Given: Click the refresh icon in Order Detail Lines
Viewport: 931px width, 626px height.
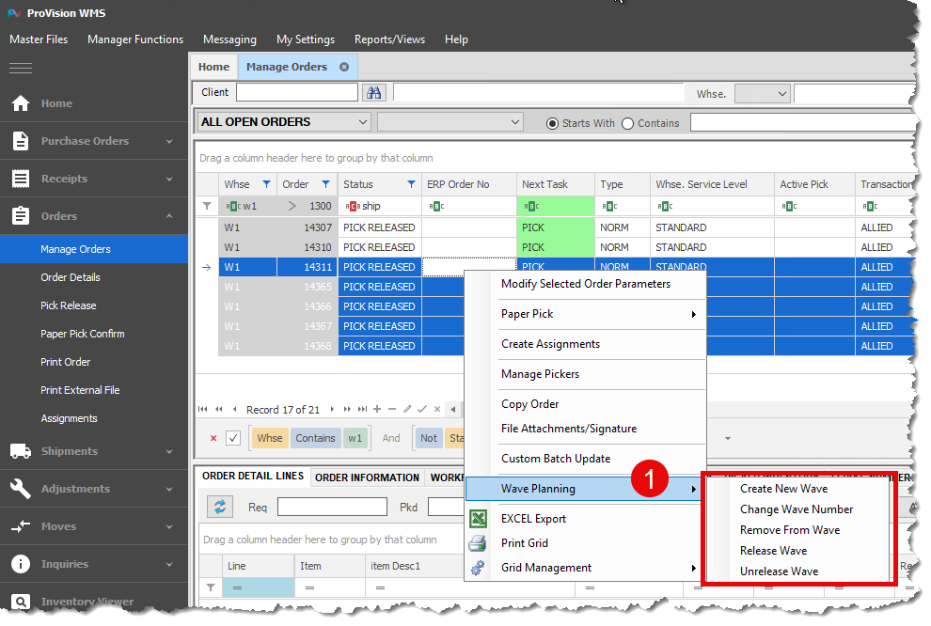Looking at the screenshot, I should point(220,507).
